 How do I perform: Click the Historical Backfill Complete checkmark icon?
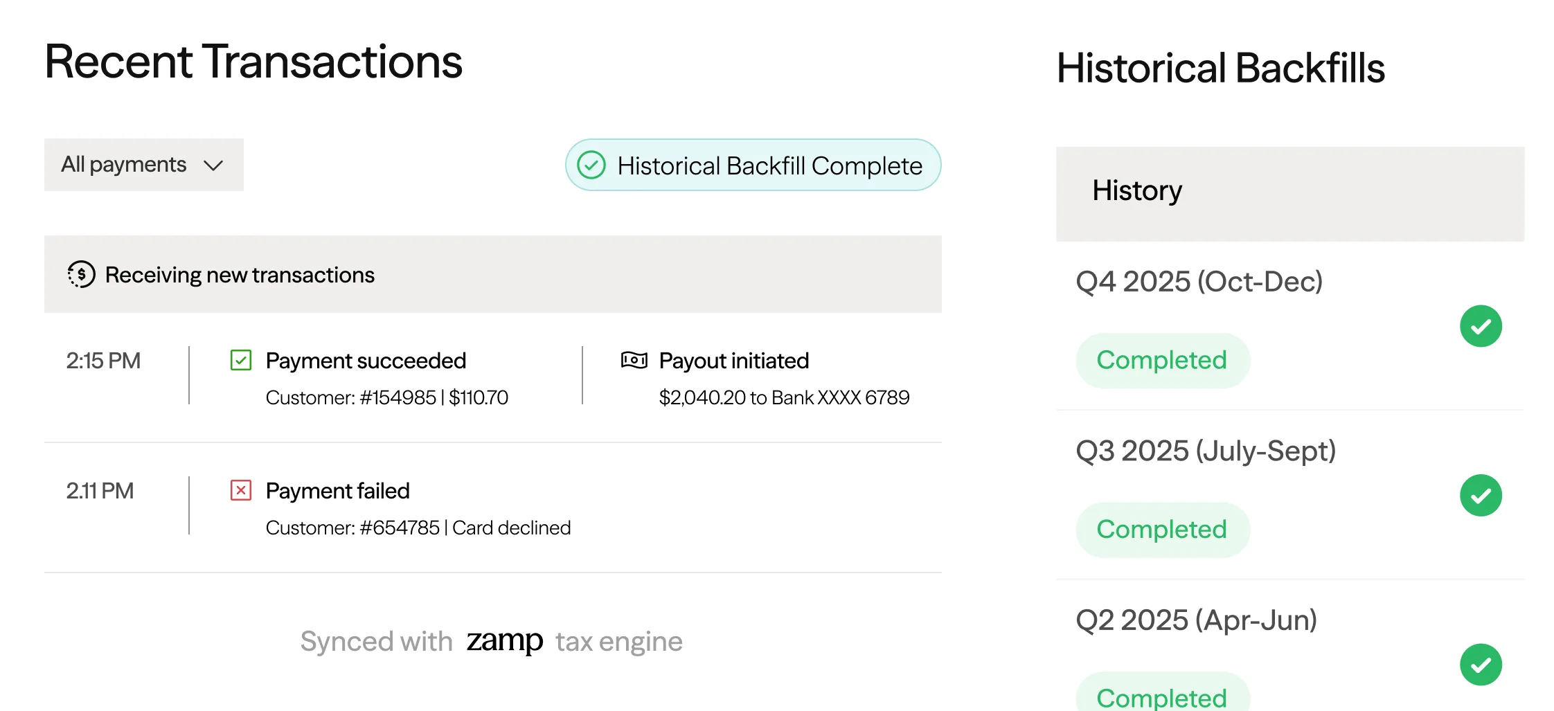coord(591,165)
